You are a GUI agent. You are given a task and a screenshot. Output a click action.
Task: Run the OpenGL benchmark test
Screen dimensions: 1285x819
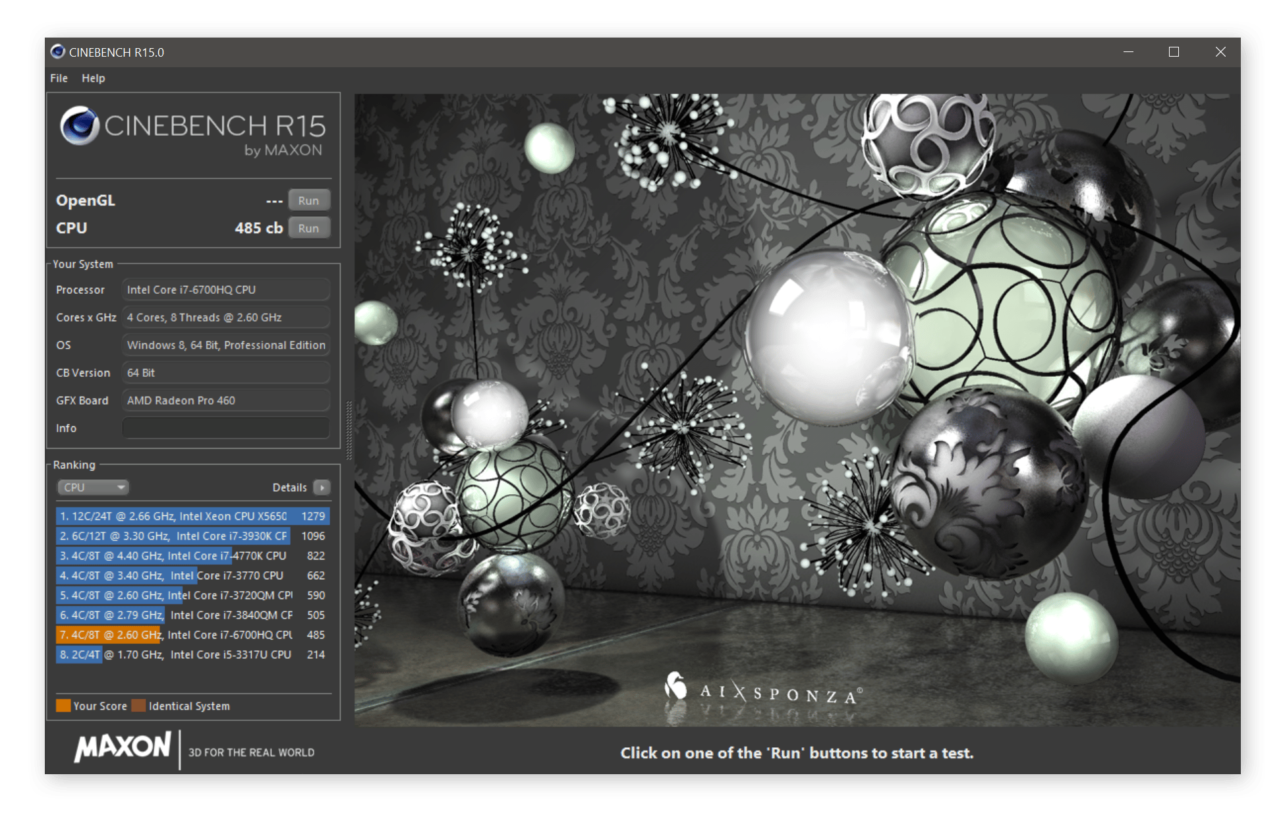coord(308,200)
